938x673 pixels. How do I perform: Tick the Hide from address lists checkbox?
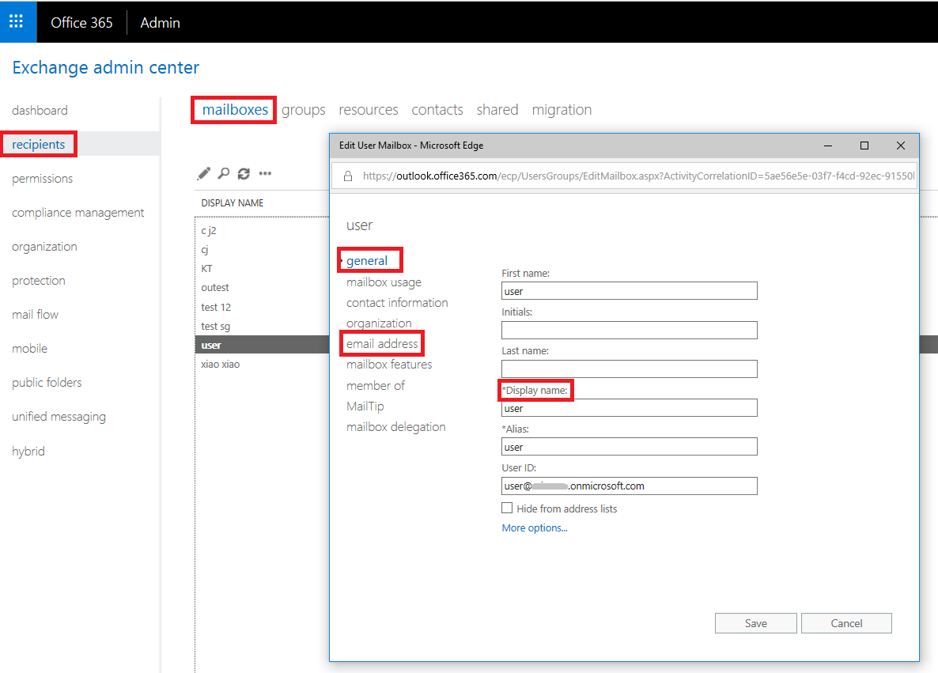click(507, 508)
